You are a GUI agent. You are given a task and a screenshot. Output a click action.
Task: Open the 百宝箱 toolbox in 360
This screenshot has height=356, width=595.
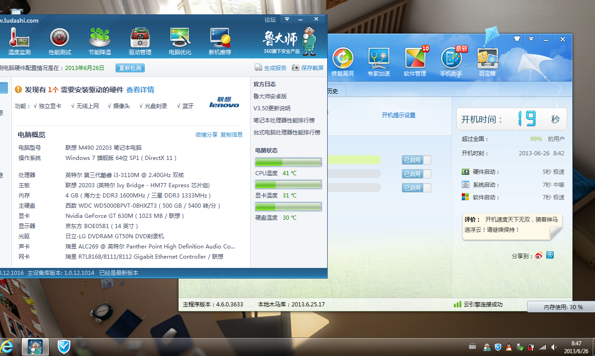[487, 62]
